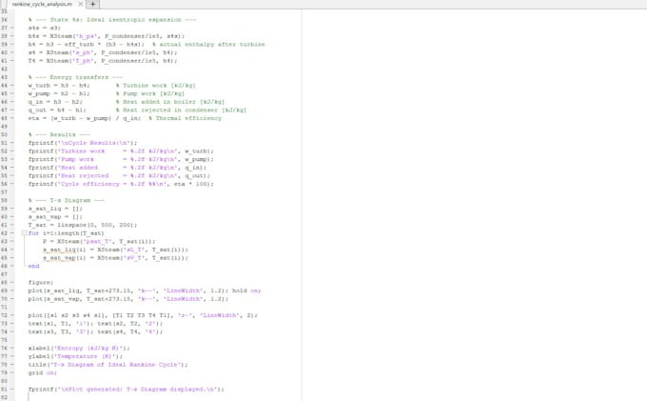The height and width of the screenshot is (401, 647).
Task: Click 'T_sat = linspace(0, 500, 200);' line
Action: tap(83, 225)
